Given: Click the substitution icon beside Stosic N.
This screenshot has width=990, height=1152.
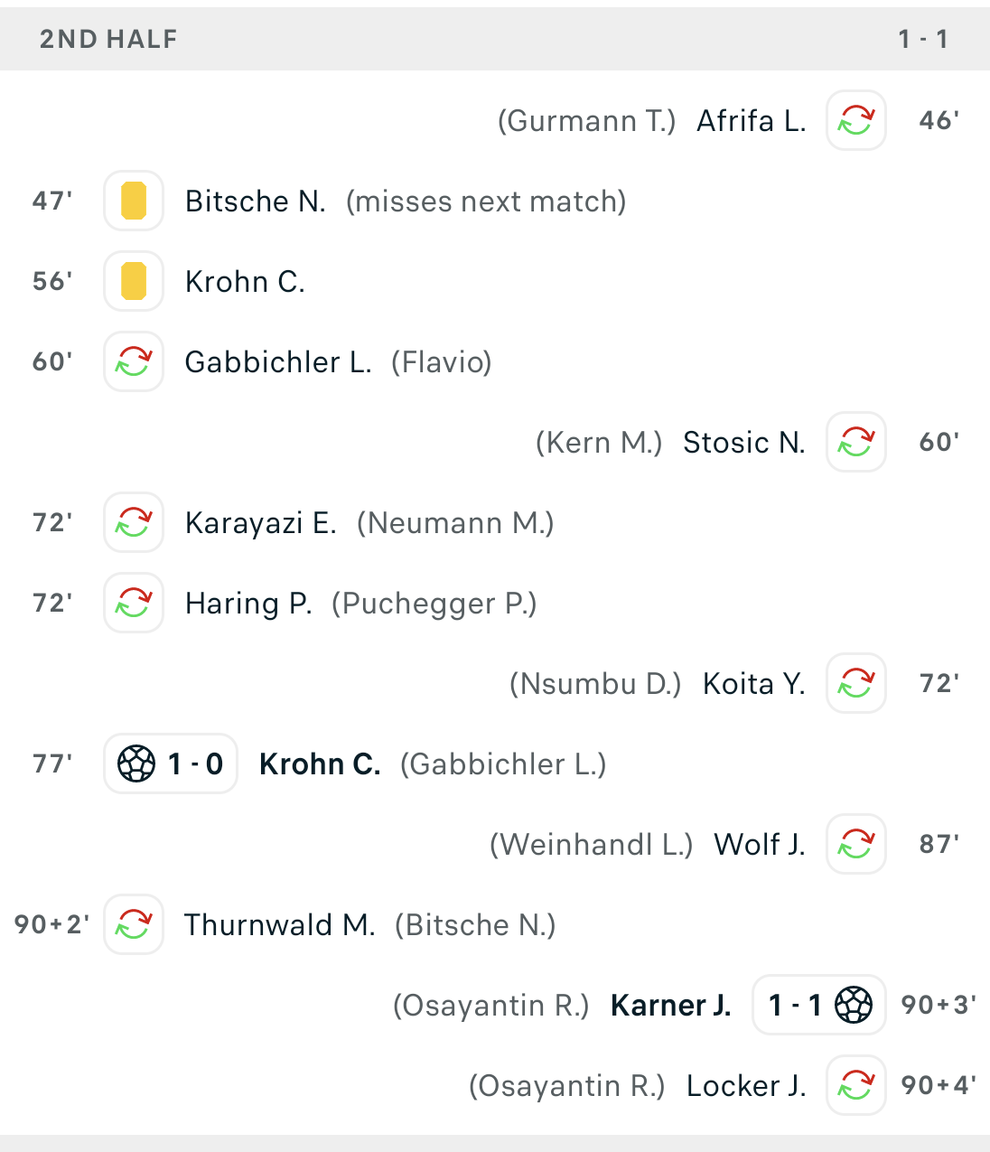Looking at the screenshot, I should click(855, 442).
